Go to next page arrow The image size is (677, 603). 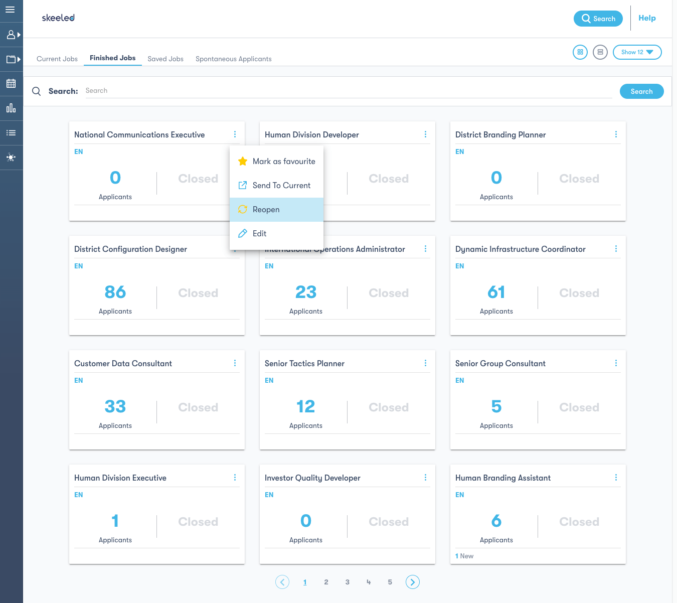(413, 582)
